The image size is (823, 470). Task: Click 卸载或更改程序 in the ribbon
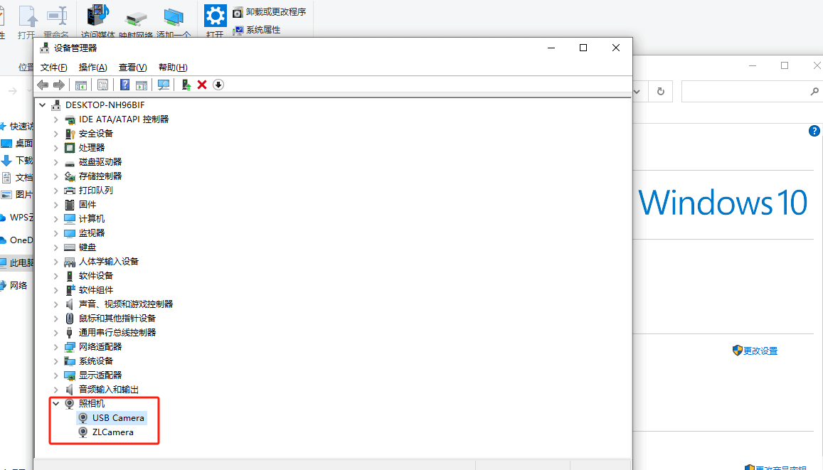275,12
